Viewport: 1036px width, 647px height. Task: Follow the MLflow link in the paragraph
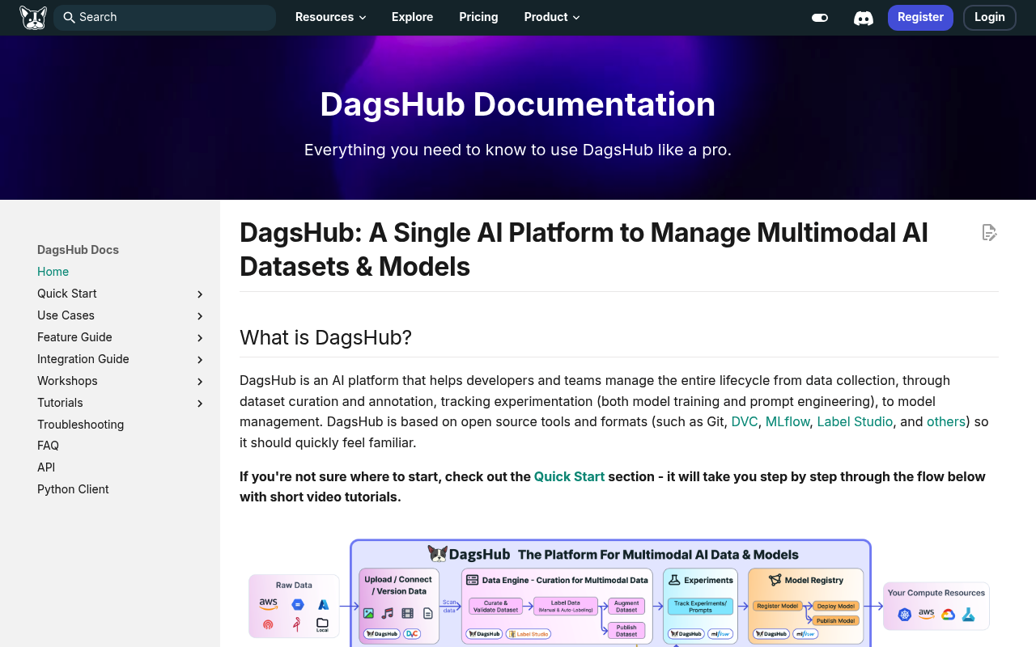click(x=788, y=421)
